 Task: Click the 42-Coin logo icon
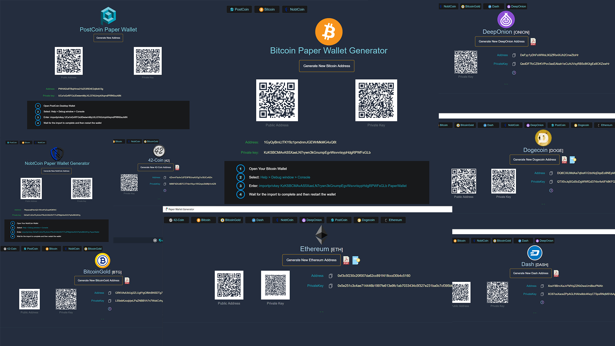[159, 150]
